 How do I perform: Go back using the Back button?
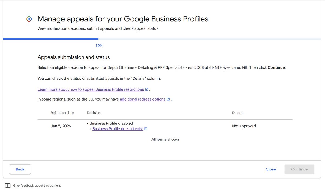(20, 169)
